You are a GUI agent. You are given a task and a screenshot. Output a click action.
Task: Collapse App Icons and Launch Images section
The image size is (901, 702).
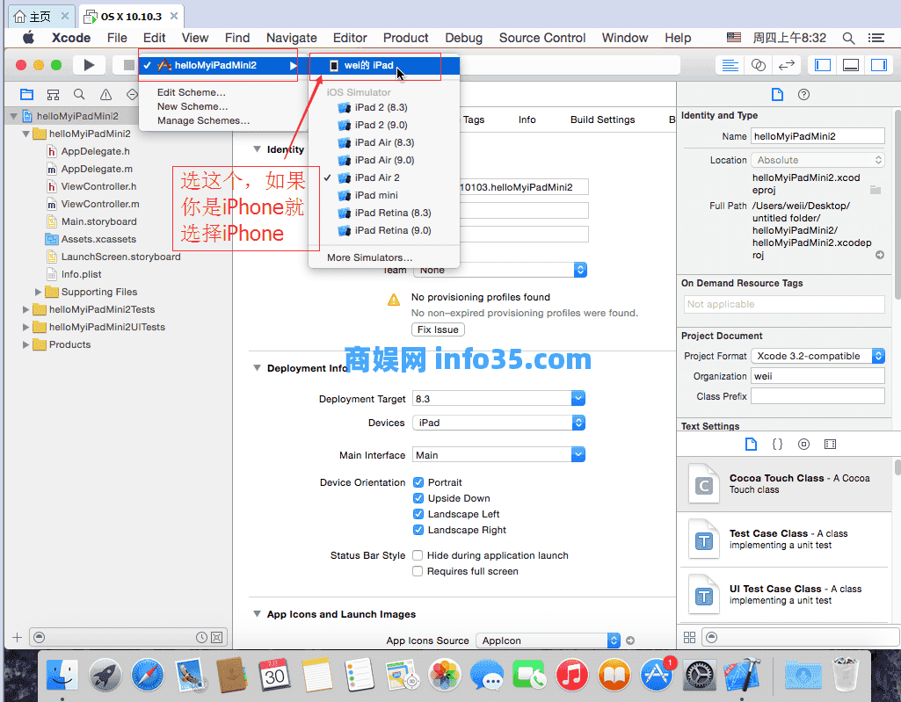pos(257,613)
